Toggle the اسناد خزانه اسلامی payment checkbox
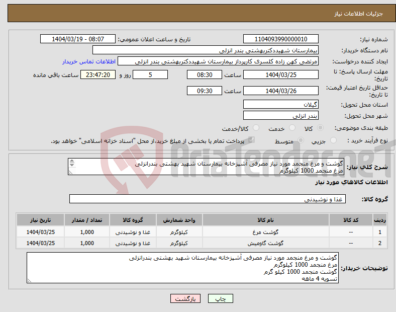 click(x=251, y=140)
